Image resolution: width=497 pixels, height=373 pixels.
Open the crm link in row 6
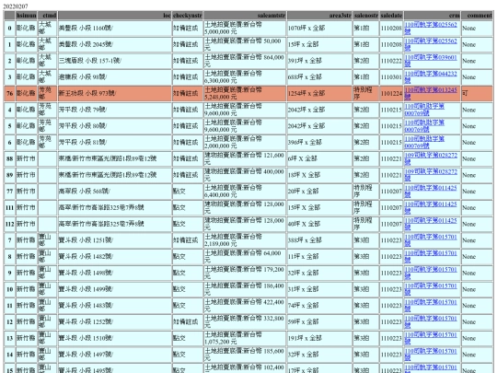tap(424, 143)
